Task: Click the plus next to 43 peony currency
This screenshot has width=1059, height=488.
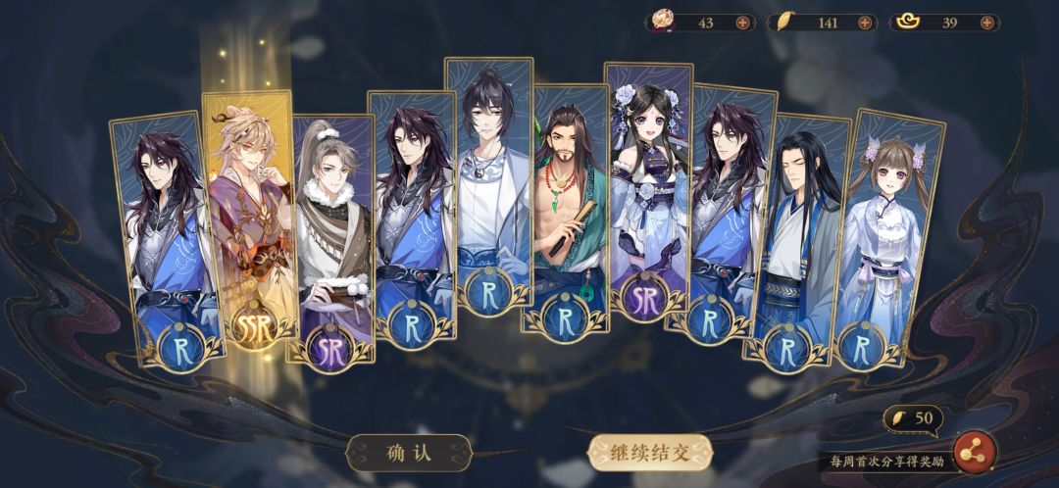Action: pos(742,23)
